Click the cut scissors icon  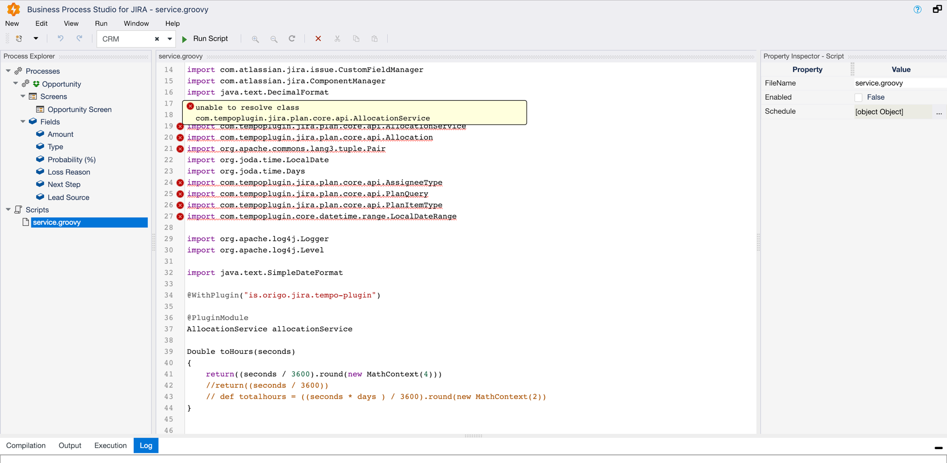pyautogui.click(x=337, y=39)
